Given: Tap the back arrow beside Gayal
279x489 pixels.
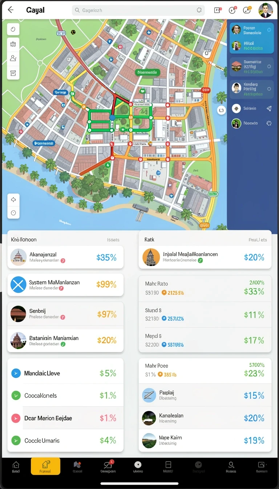Looking at the screenshot, I should click(11, 10).
